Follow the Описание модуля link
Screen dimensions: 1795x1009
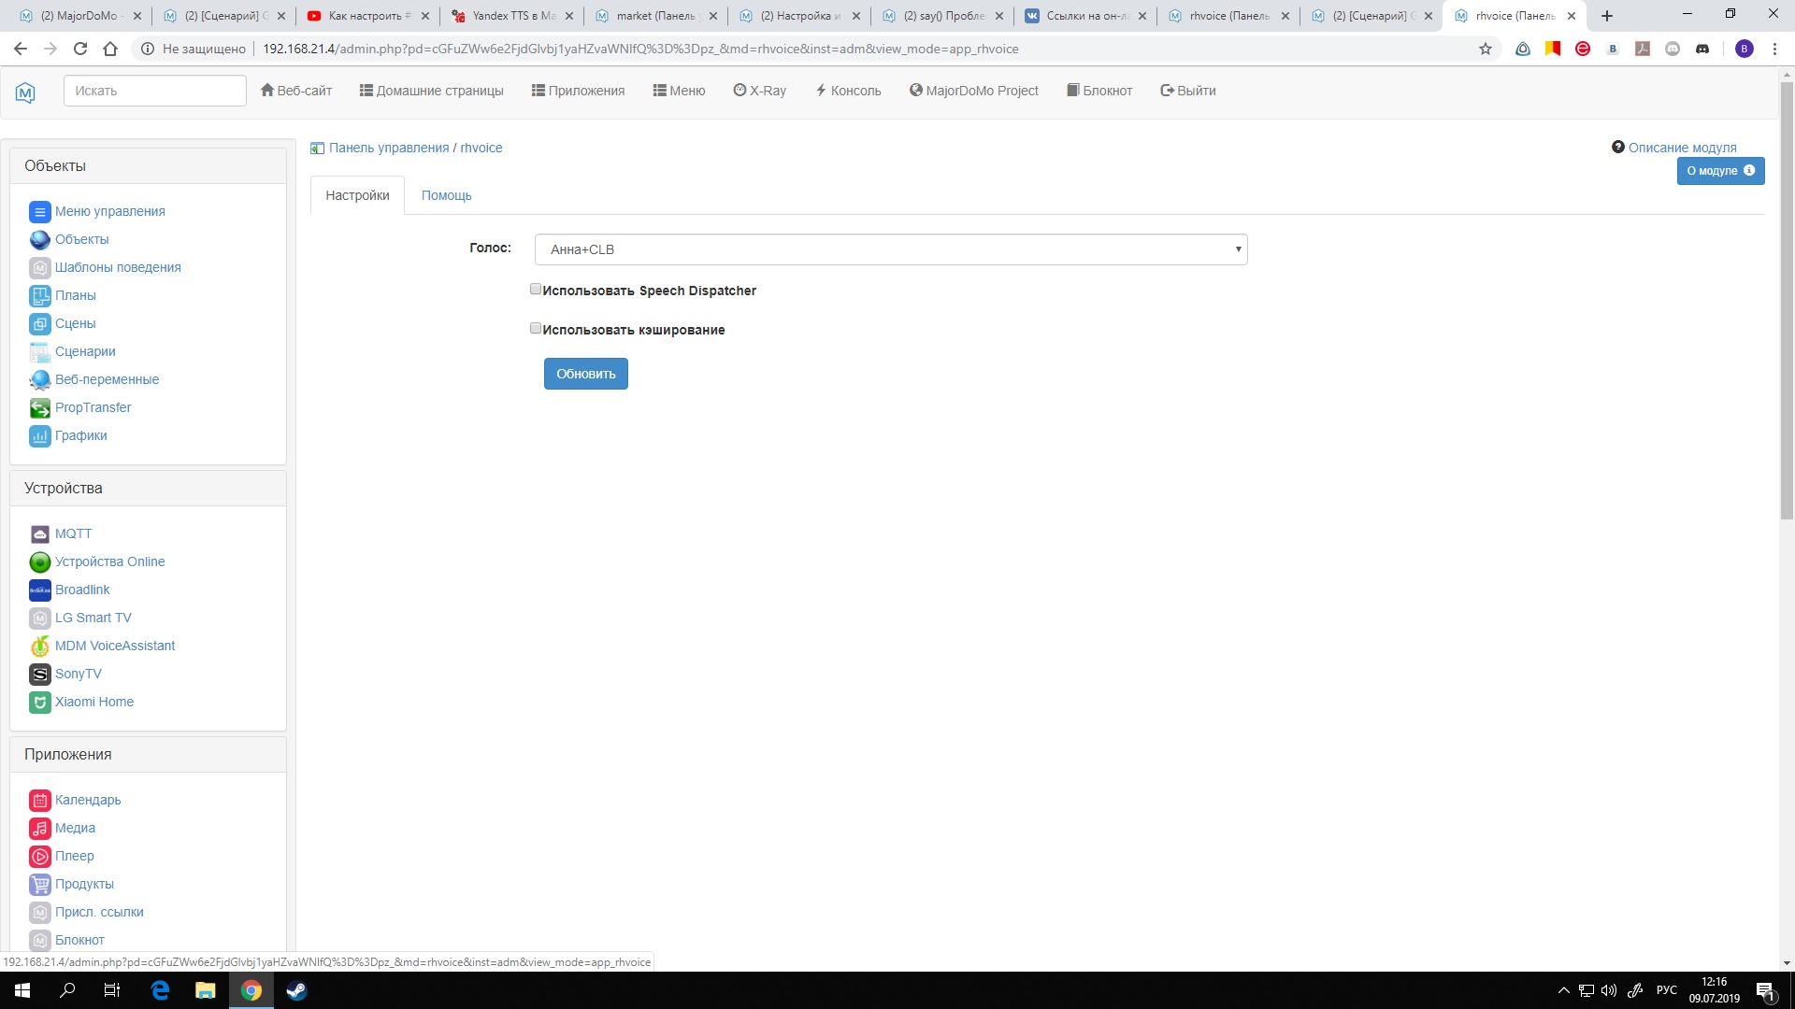pos(1682,148)
